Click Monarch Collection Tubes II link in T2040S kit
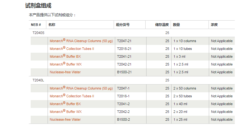Screen dimensions: 242x126 [x=72, y=49]
